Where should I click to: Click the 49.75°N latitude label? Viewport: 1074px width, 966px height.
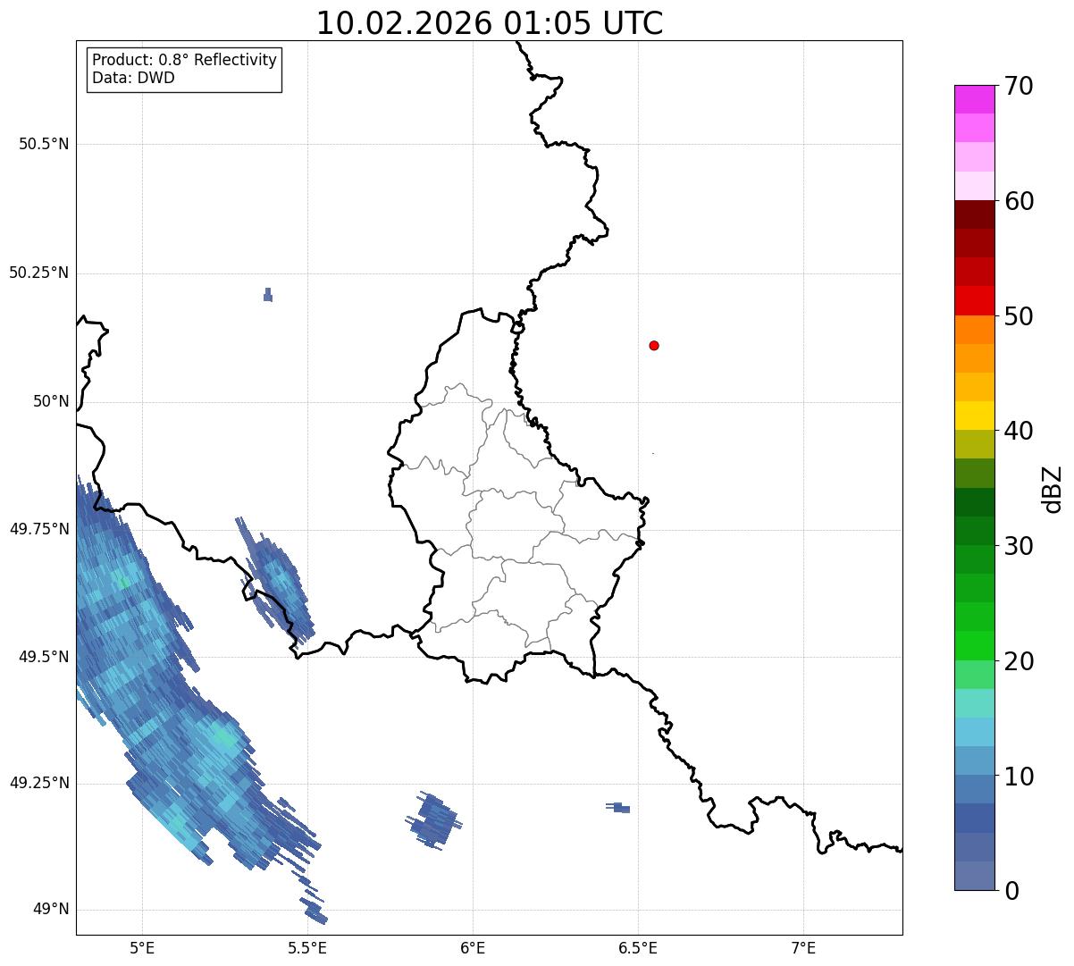pyautogui.click(x=39, y=529)
